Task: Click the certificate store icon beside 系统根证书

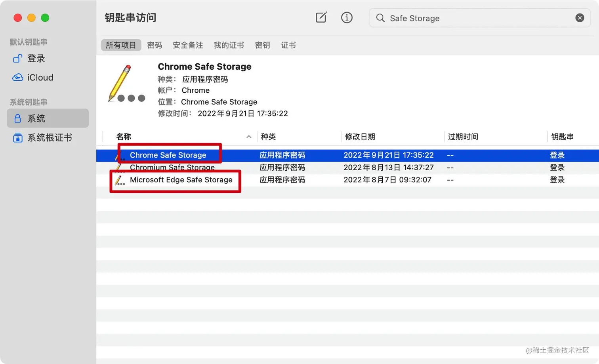Action: coord(17,137)
